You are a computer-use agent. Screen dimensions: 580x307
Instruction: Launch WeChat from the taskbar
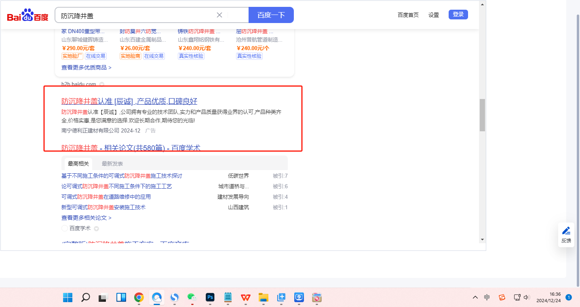pyautogui.click(x=192, y=298)
